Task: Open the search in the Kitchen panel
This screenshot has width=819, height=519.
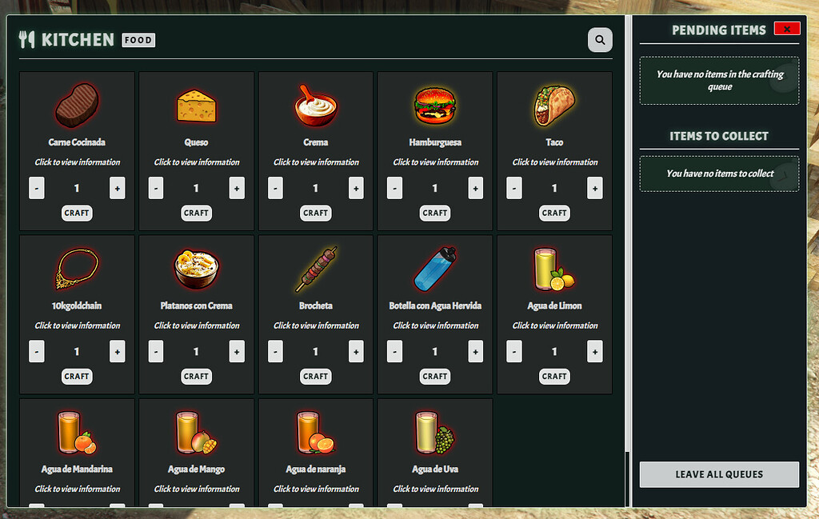Action: click(600, 39)
